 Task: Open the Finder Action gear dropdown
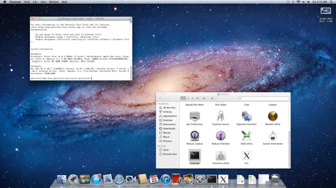pyautogui.click(x=205, y=98)
